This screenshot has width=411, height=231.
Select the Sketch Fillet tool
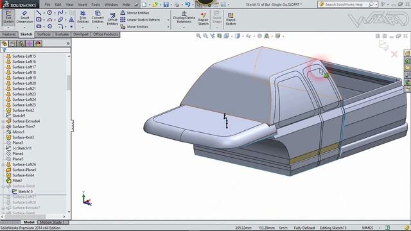coord(60,26)
